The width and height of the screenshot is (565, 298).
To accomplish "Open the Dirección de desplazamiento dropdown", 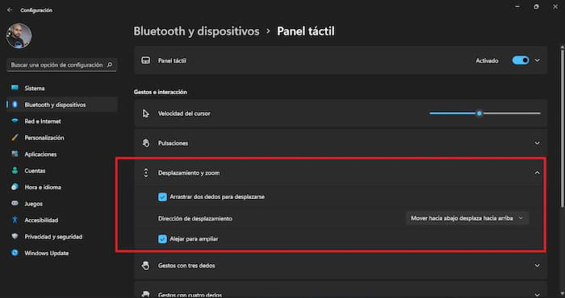I will 467,218.
